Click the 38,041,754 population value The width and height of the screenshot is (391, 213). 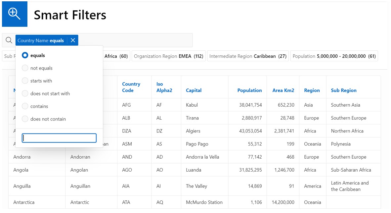click(250, 105)
